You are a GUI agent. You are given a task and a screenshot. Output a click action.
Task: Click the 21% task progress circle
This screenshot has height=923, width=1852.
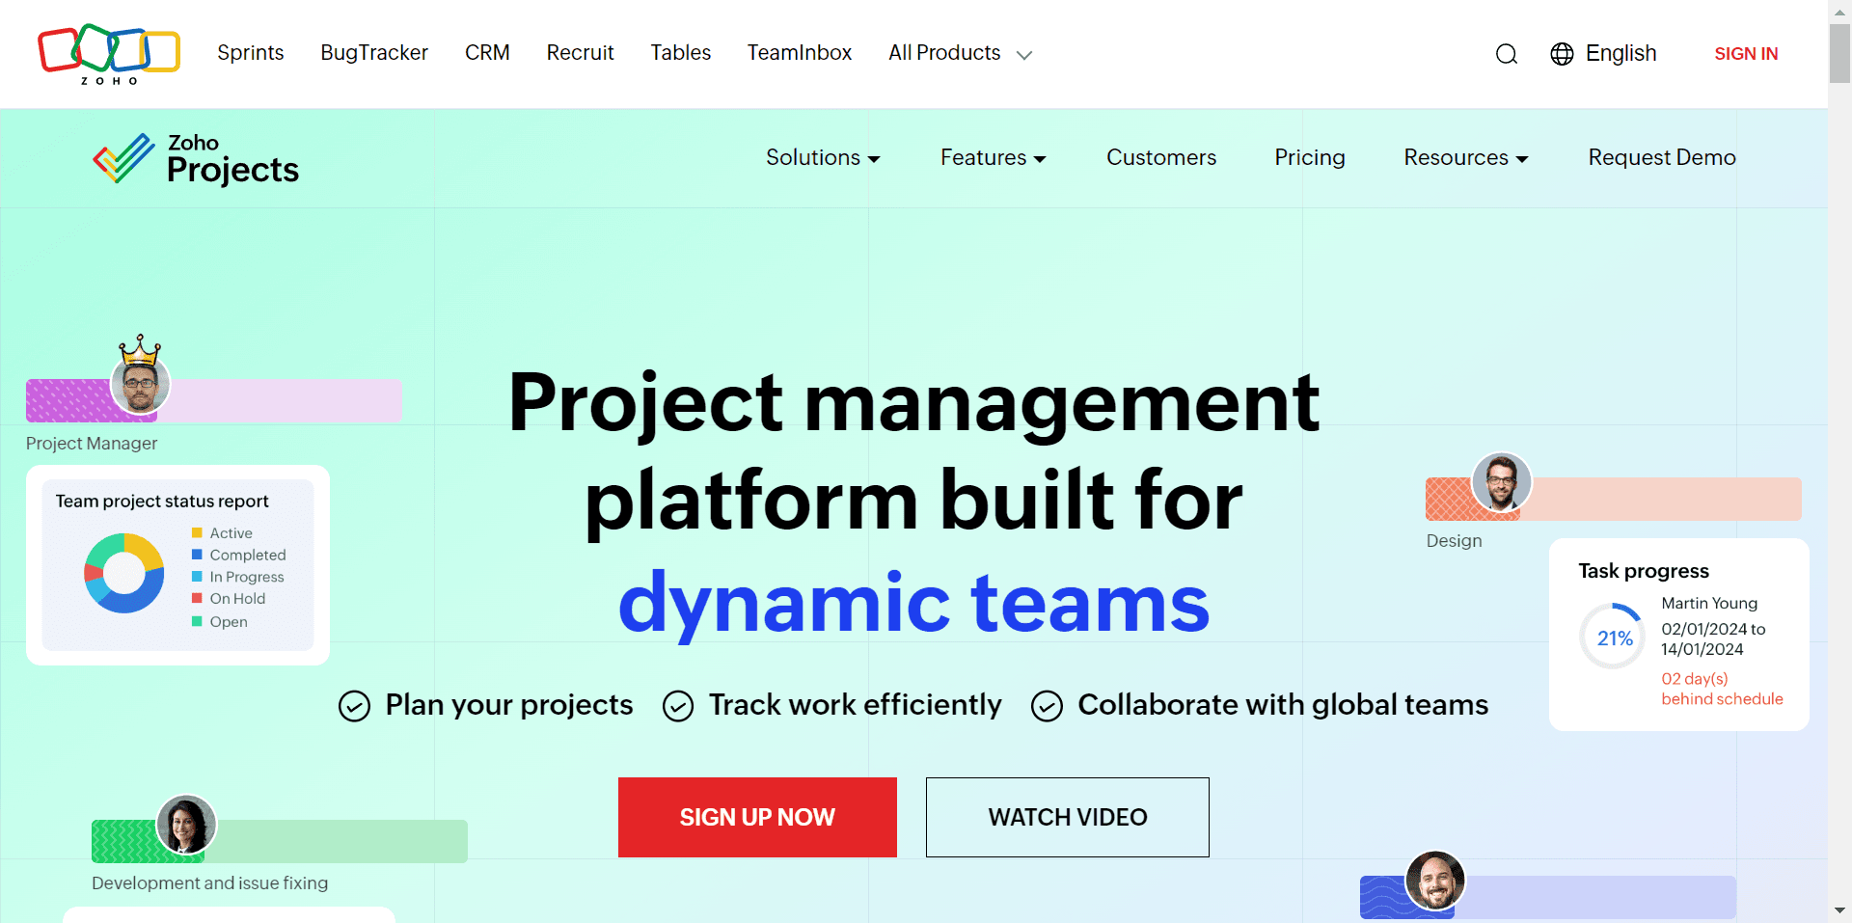pos(1612,636)
